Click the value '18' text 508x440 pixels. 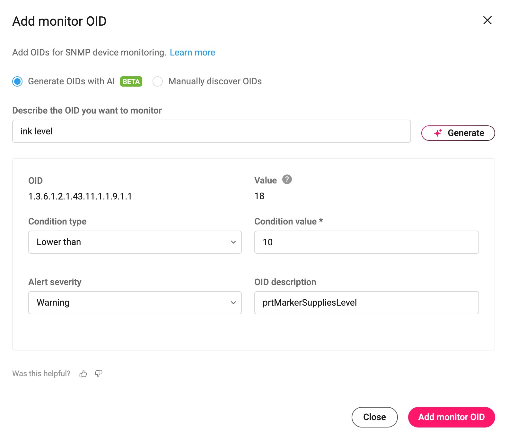259,196
